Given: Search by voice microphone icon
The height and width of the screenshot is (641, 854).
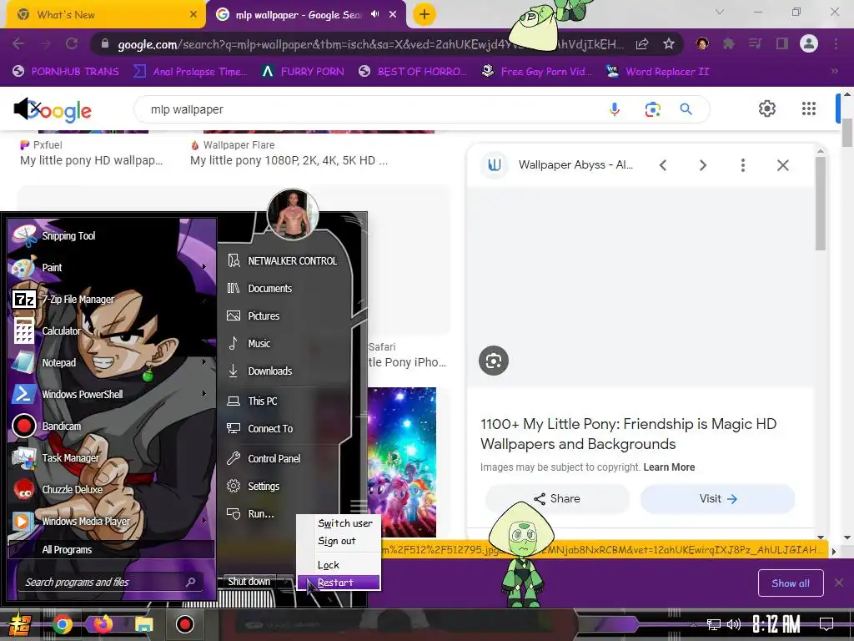Looking at the screenshot, I should coord(615,109).
